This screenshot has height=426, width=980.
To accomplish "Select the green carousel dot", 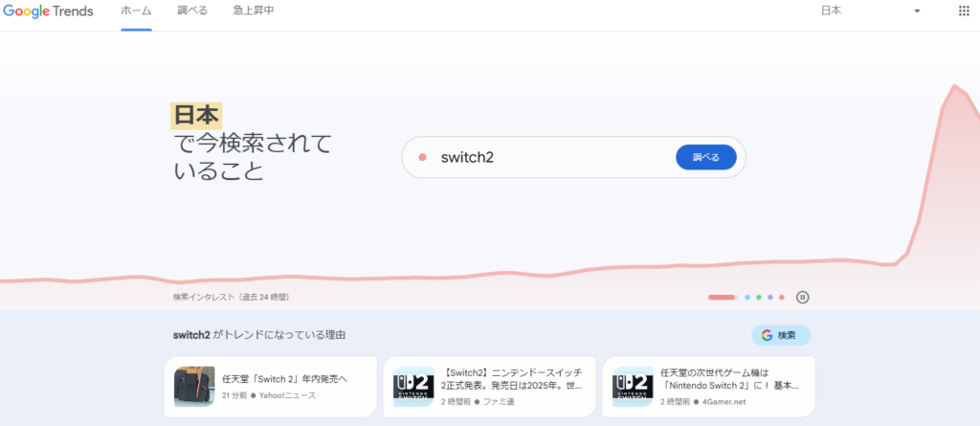I will pyautogui.click(x=759, y=297).
